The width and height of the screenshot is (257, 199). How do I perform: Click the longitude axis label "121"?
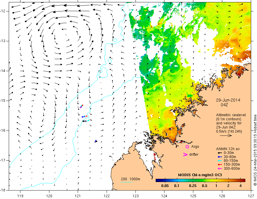pyautogui.click(x=78, y=196)
